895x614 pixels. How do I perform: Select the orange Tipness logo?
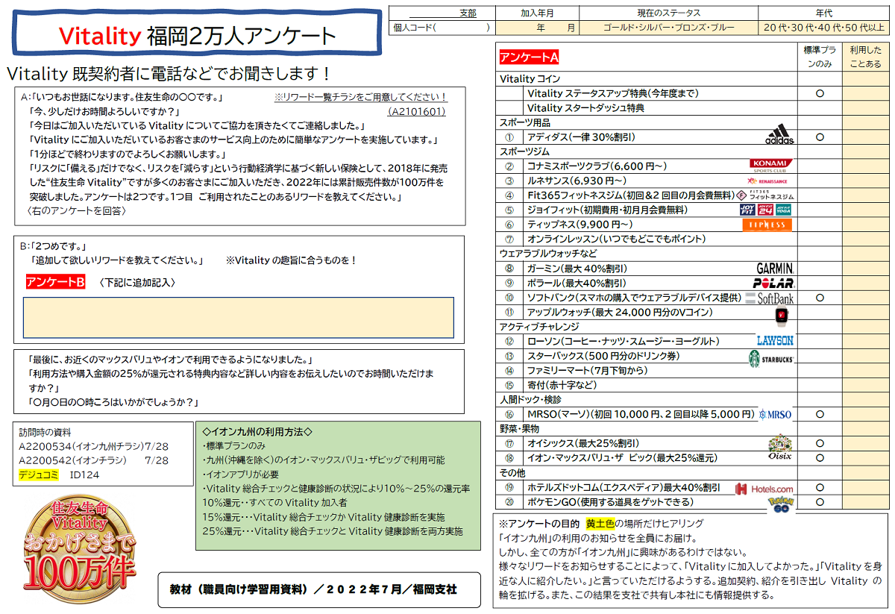pos(767,225)
